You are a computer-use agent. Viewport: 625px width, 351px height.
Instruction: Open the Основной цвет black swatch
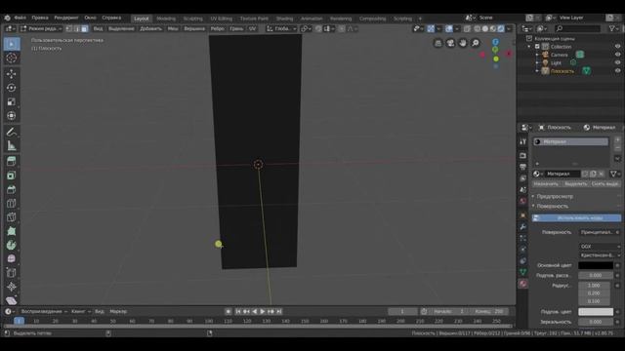[596, 265]
